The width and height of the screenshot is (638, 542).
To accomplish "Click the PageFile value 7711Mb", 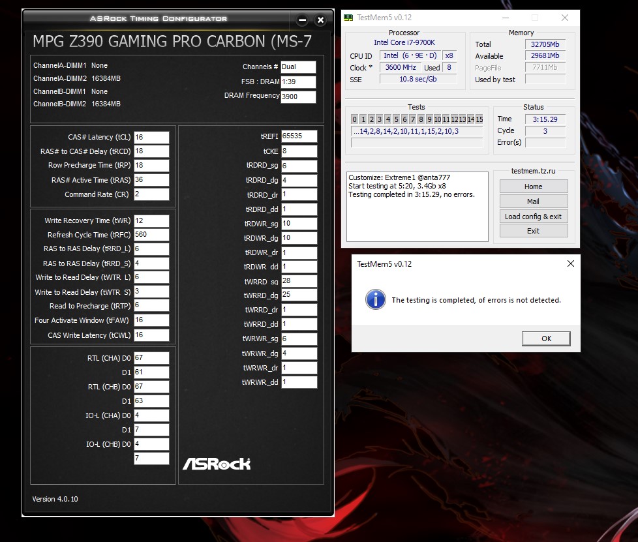I will click(x=545, y=68).
